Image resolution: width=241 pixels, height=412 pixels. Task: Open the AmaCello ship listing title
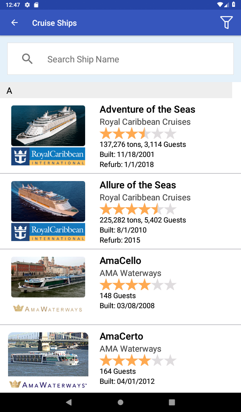(x=120, y=261)
